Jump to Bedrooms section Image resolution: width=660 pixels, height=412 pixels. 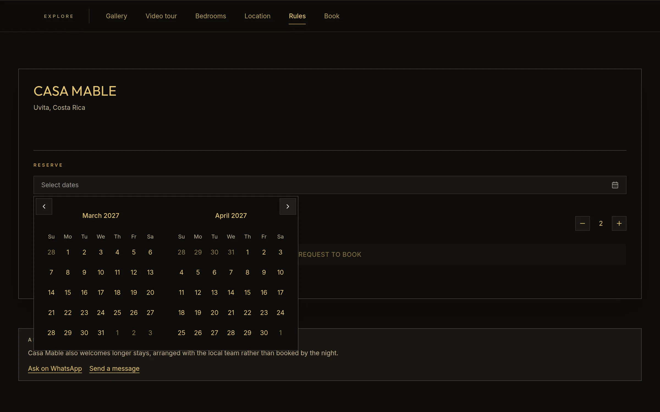pyautogui.click(x=211, y=16)
